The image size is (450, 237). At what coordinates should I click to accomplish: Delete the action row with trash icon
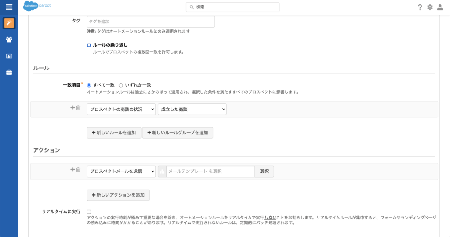(x=78, y=170)
